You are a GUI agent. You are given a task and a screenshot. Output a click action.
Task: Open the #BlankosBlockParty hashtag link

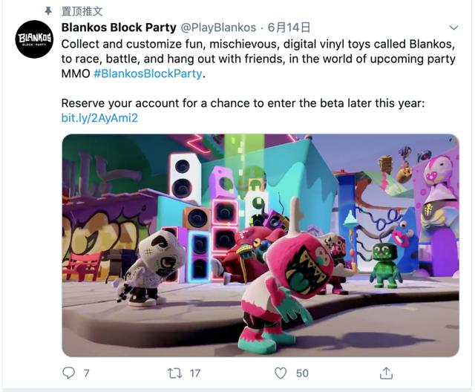pyautogui.click(x=148, y=73)
